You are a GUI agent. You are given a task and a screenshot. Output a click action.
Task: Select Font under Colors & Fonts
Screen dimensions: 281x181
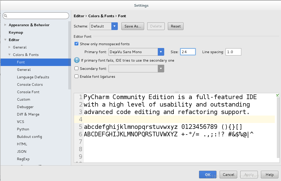point(36,62)
